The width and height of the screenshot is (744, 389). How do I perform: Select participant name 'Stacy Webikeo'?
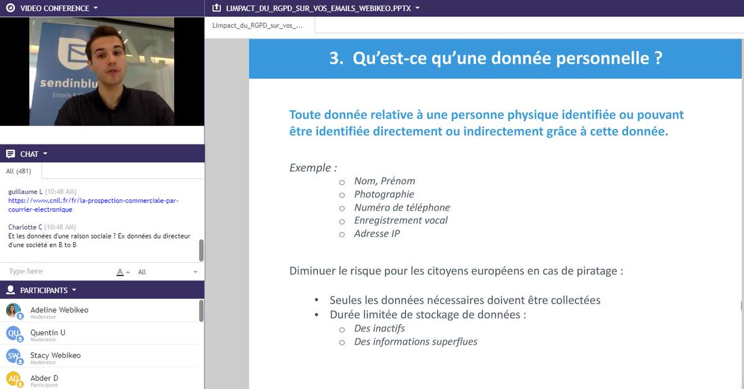pos(56,356)
